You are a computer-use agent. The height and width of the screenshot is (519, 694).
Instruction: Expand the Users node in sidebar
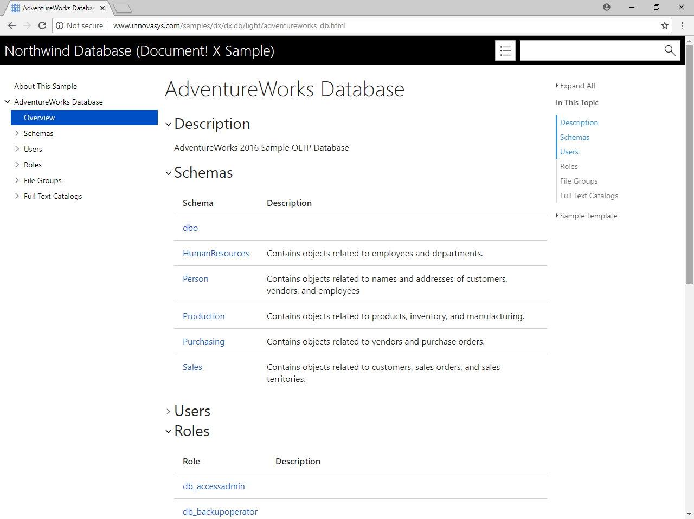pyautogui.click(x=17, y=149)
